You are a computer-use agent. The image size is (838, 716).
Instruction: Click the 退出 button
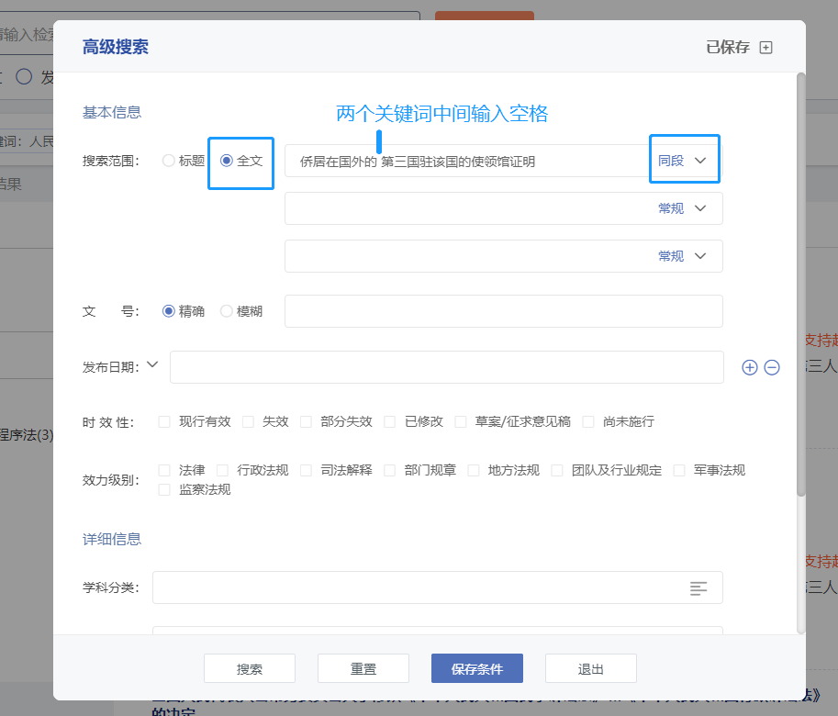591,668
